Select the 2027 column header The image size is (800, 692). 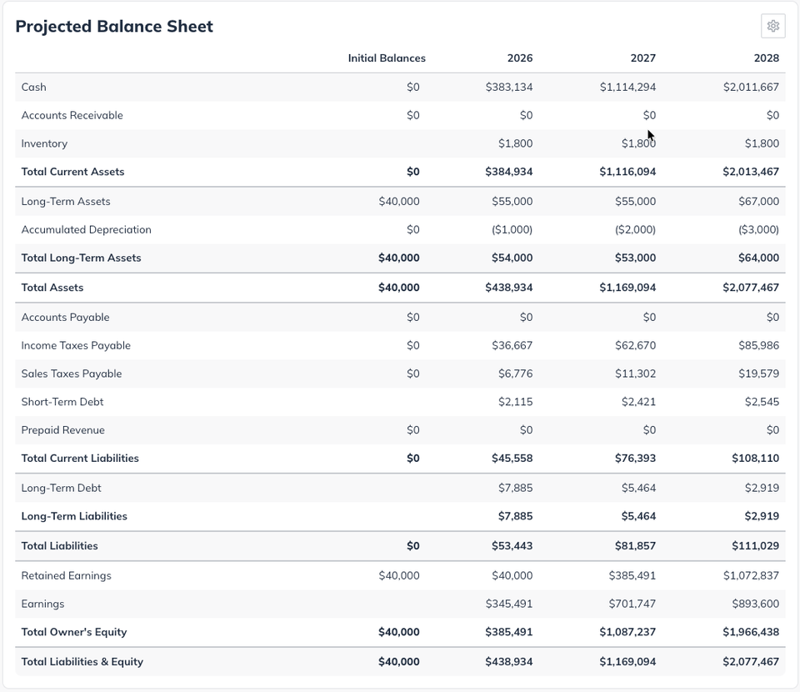[x=642, y=58]
